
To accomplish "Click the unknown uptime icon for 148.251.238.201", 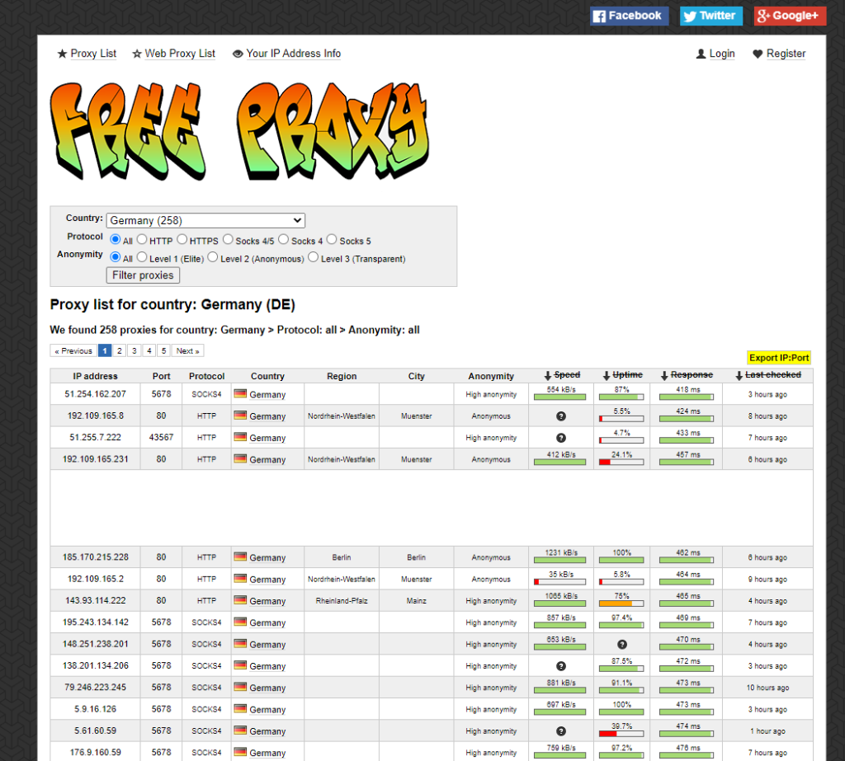I will [622, 644].
